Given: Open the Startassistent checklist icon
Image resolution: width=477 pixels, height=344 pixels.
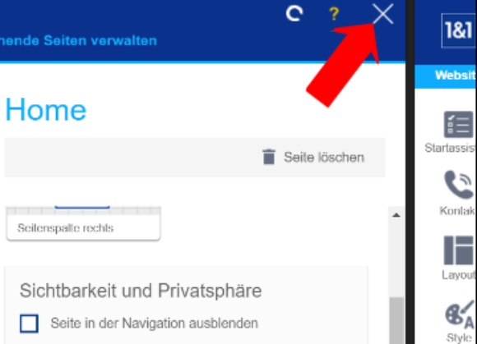Looking at the screenshot, I should (458, 125).
